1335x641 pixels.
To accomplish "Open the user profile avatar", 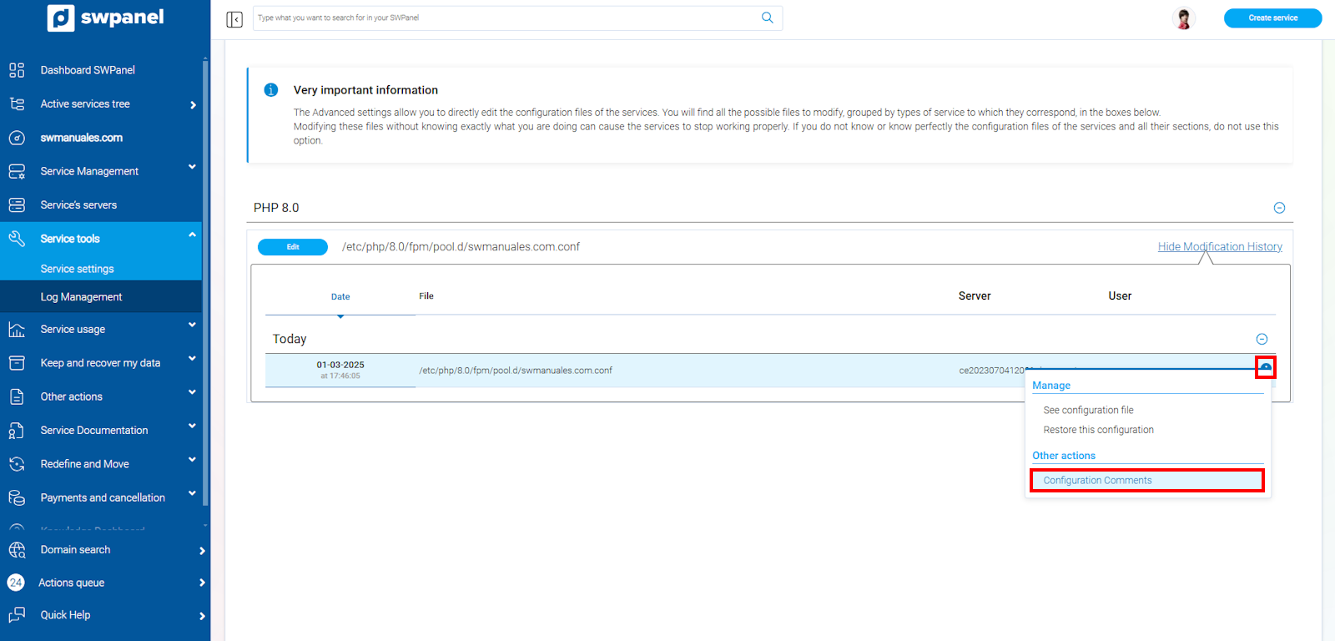I will (x=1183, y=18).
